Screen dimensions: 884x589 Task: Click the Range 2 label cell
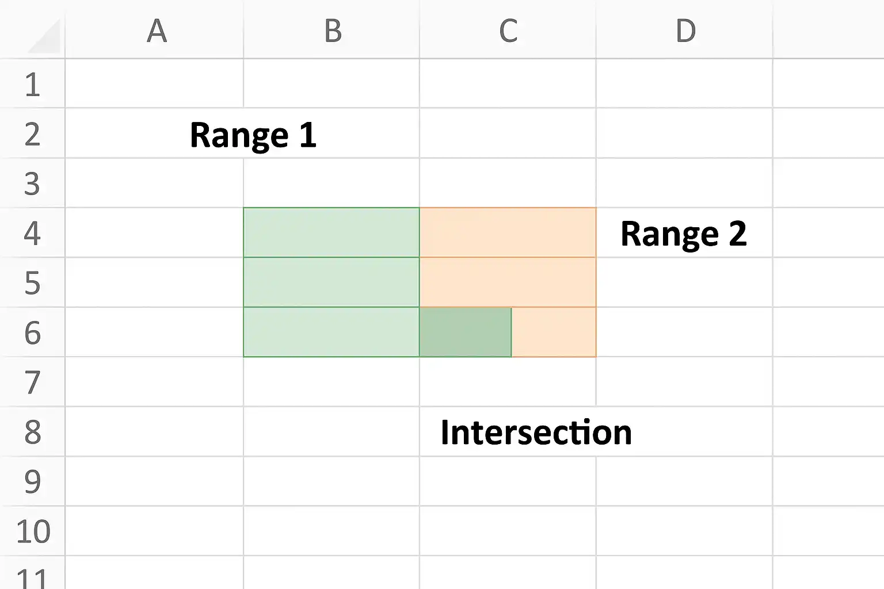tap(684, 234)
